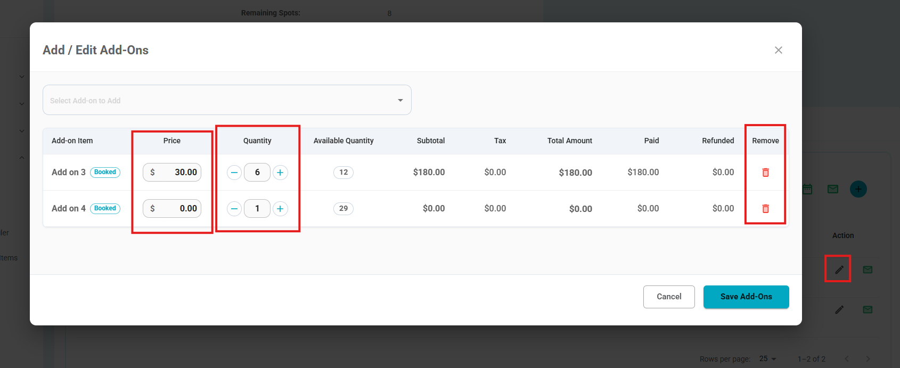Screen dimensions: 900x368
Task: Delete the Add on 4 row
Action: pyautogui.click(x=765, y=208)
